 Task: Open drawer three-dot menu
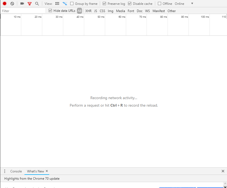5,171
